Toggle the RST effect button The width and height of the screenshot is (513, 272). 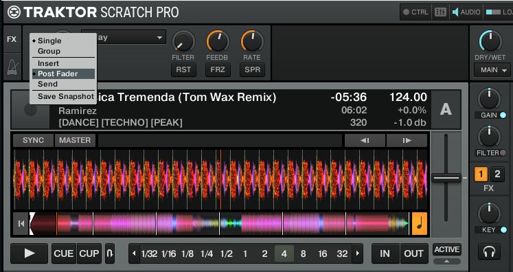pos(183,70)
